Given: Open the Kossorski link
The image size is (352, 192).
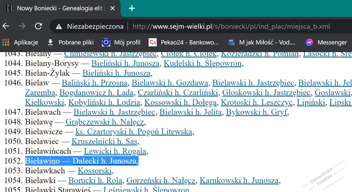Looking at the screenshot, I should (95, 171).
